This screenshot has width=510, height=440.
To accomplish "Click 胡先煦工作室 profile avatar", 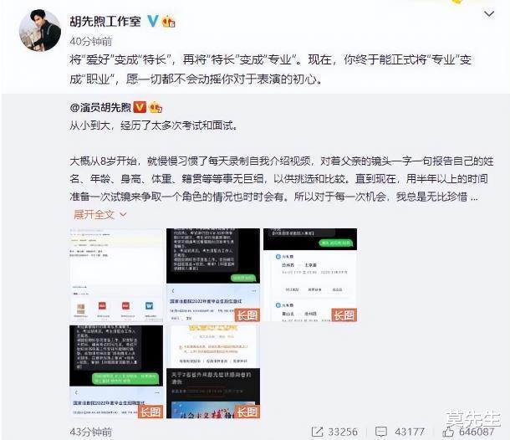I will click(40, 30).
